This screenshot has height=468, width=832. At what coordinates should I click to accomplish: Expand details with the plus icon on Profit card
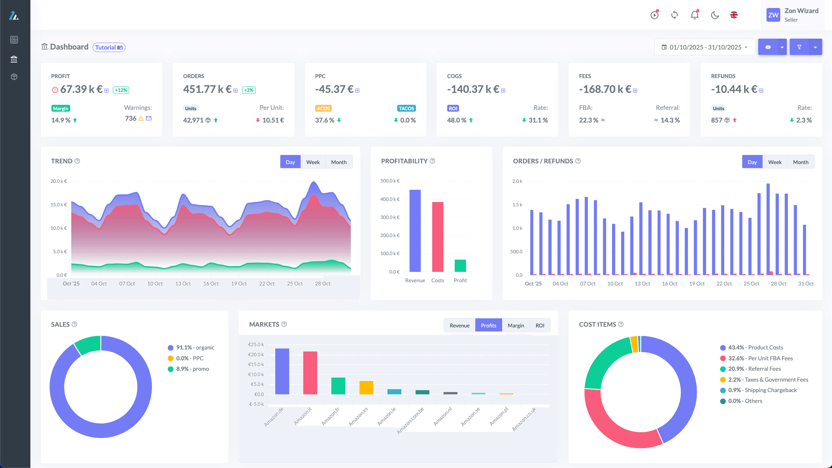tap(106, 91)
